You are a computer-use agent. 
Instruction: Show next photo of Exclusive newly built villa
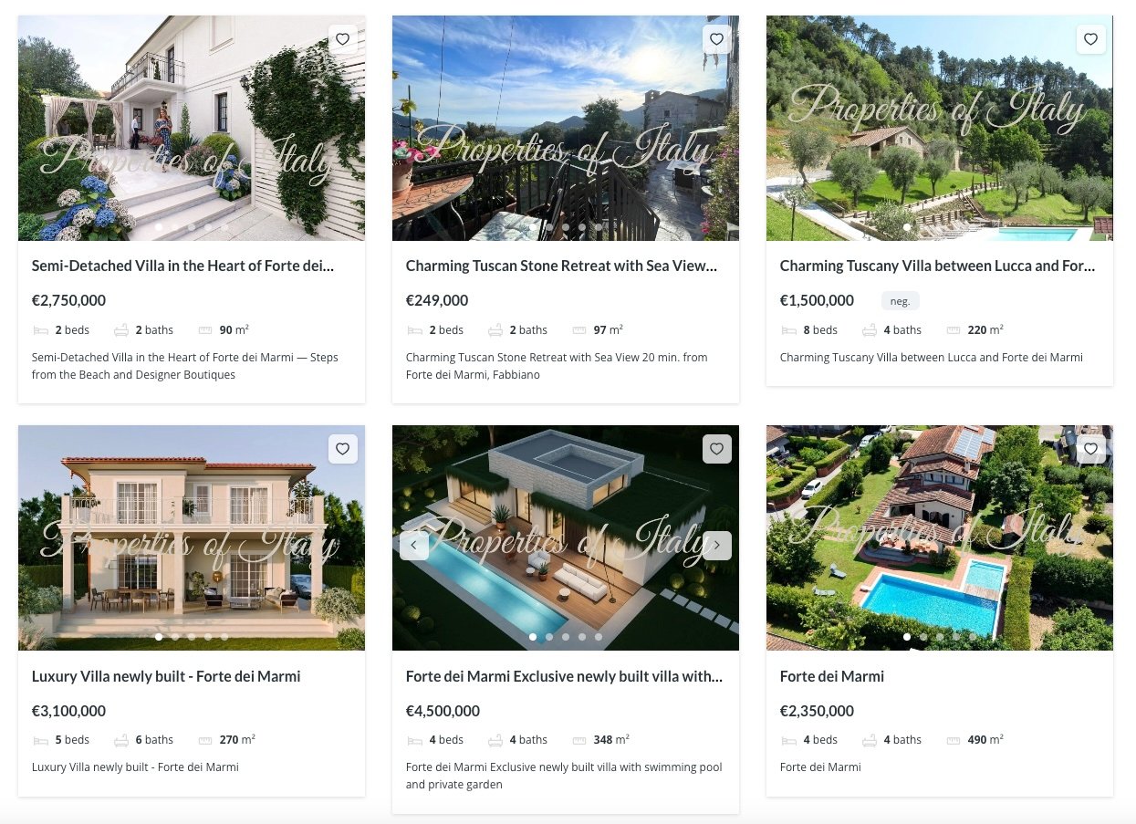(x=717, y=546)
